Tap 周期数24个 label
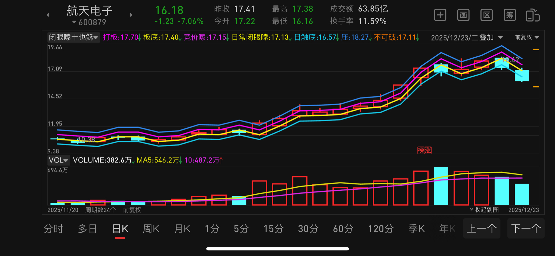Image resolution: width=555 pixels, height=256 pixels. click(x=100, y=210)
